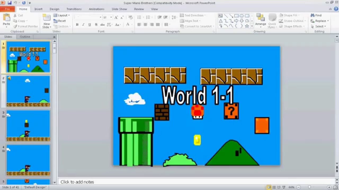Toggle Underline formatting
Screen dimensions: 339x190
coord(90,25)
